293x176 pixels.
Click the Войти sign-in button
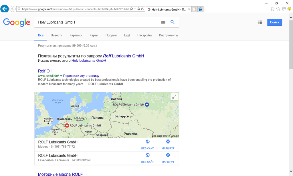click(x=274, y=22)
